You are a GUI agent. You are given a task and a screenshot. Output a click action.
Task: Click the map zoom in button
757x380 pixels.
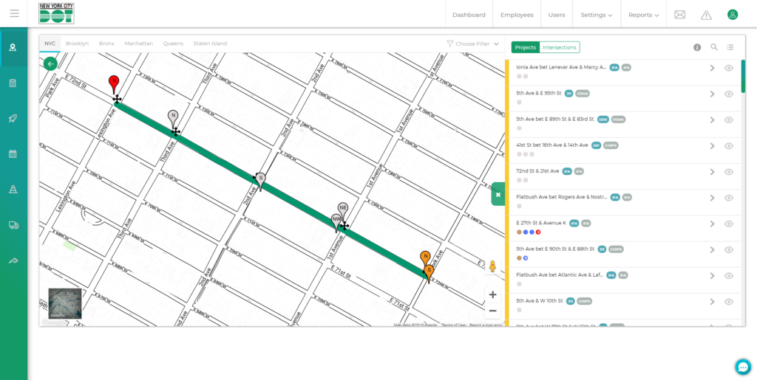(492, 294)
